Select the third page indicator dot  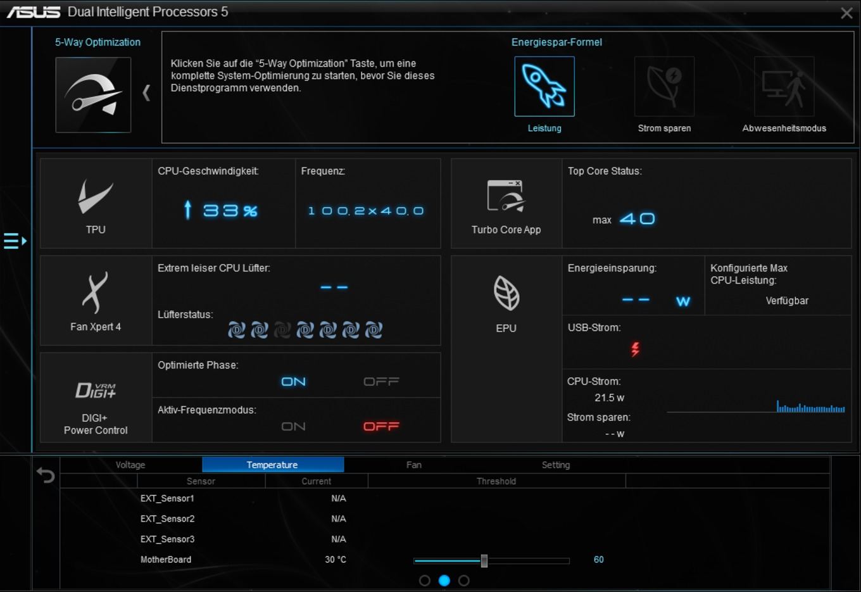pyautogui.click(x=464, y=581)
